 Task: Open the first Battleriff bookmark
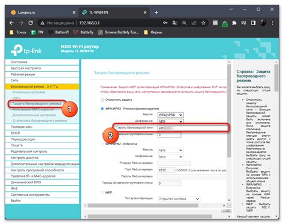59,32
